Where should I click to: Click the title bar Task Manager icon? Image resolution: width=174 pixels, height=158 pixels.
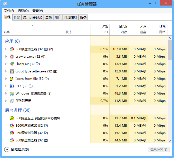pyautogui.click(x=5, y=4)
